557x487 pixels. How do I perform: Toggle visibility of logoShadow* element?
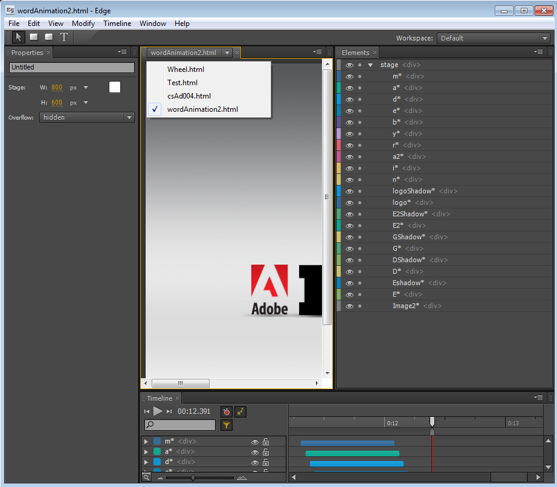click(350, 191)
